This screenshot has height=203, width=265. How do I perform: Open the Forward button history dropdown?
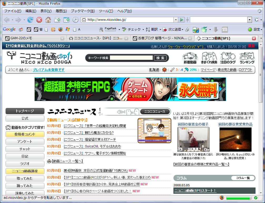coord(24,20)
